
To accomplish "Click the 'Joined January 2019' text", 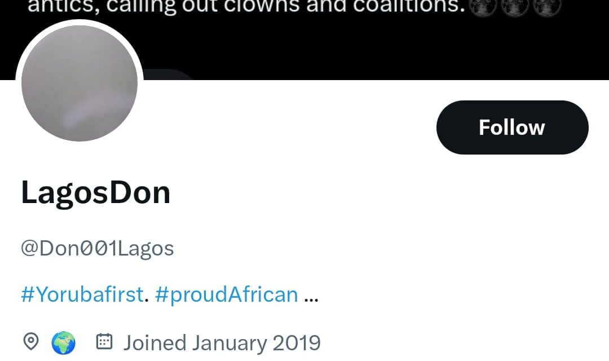I will point(223,341).
